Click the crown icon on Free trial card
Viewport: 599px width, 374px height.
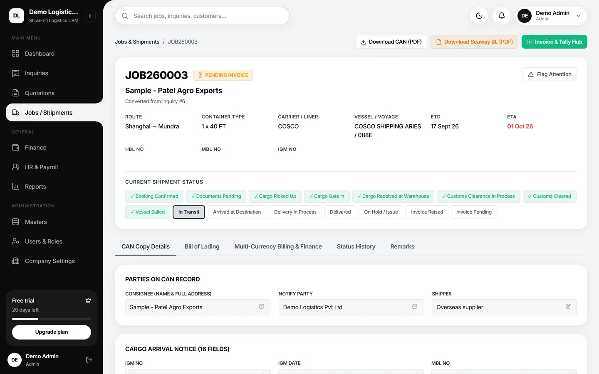[x=88, y=300]
